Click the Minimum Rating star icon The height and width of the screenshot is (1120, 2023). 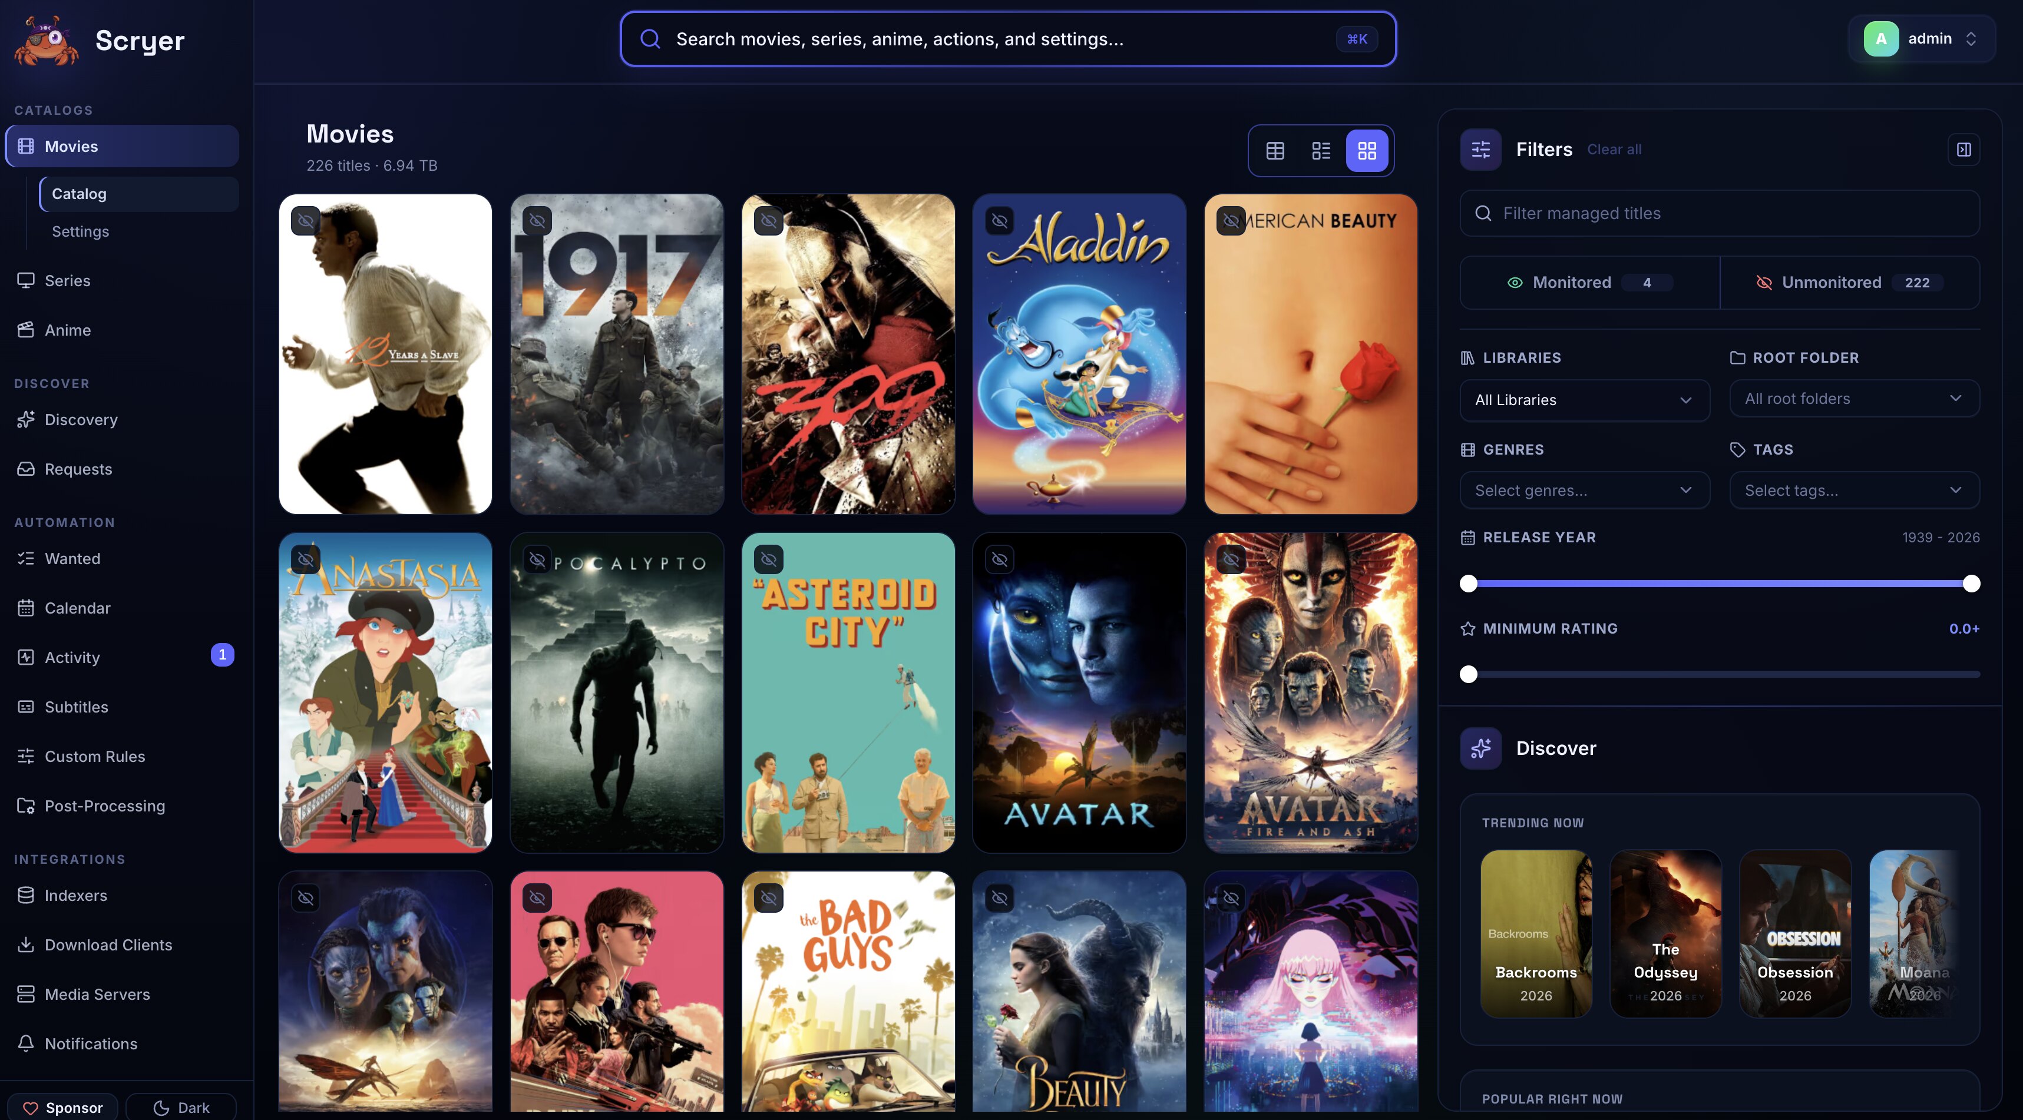tap(1467, 629)
